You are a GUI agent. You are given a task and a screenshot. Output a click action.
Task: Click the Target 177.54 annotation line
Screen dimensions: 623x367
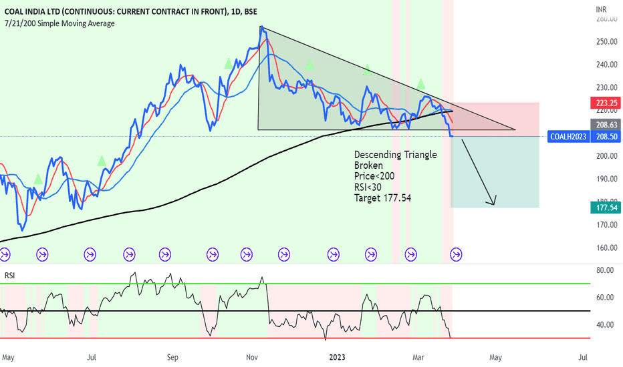tap(382, 198)
